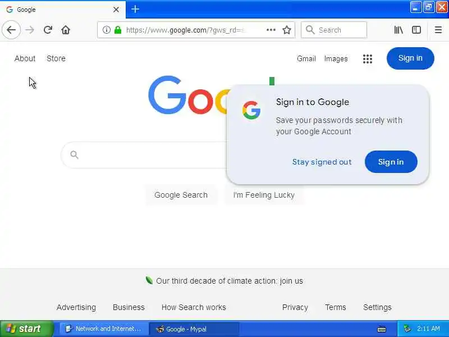Viewport: 449px width, 337px height.
Task: Show sidebars using the sidebar icon
Action: [416, 30]
